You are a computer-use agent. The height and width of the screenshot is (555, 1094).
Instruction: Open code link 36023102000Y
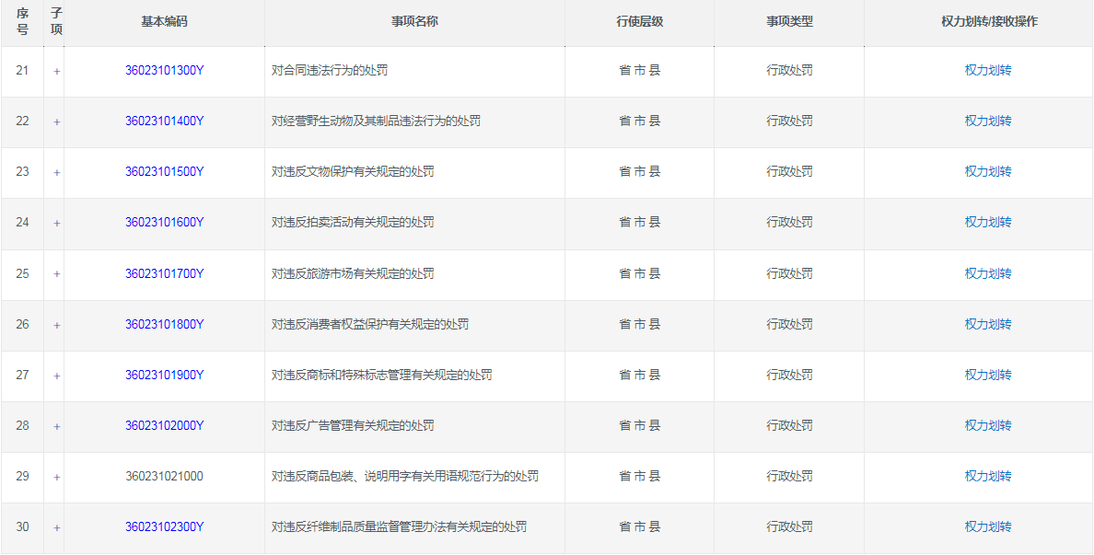(x=164, y=425)
